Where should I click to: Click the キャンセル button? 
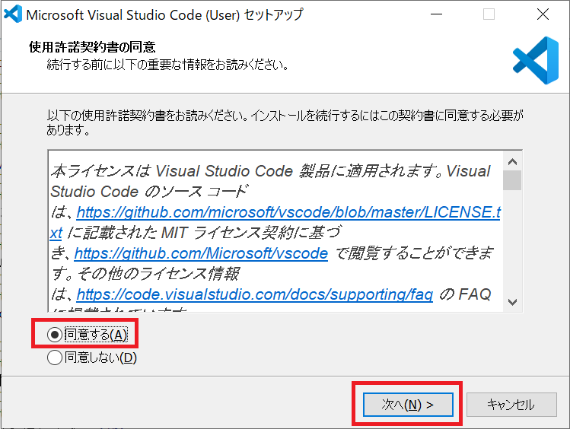click(511, 405)
